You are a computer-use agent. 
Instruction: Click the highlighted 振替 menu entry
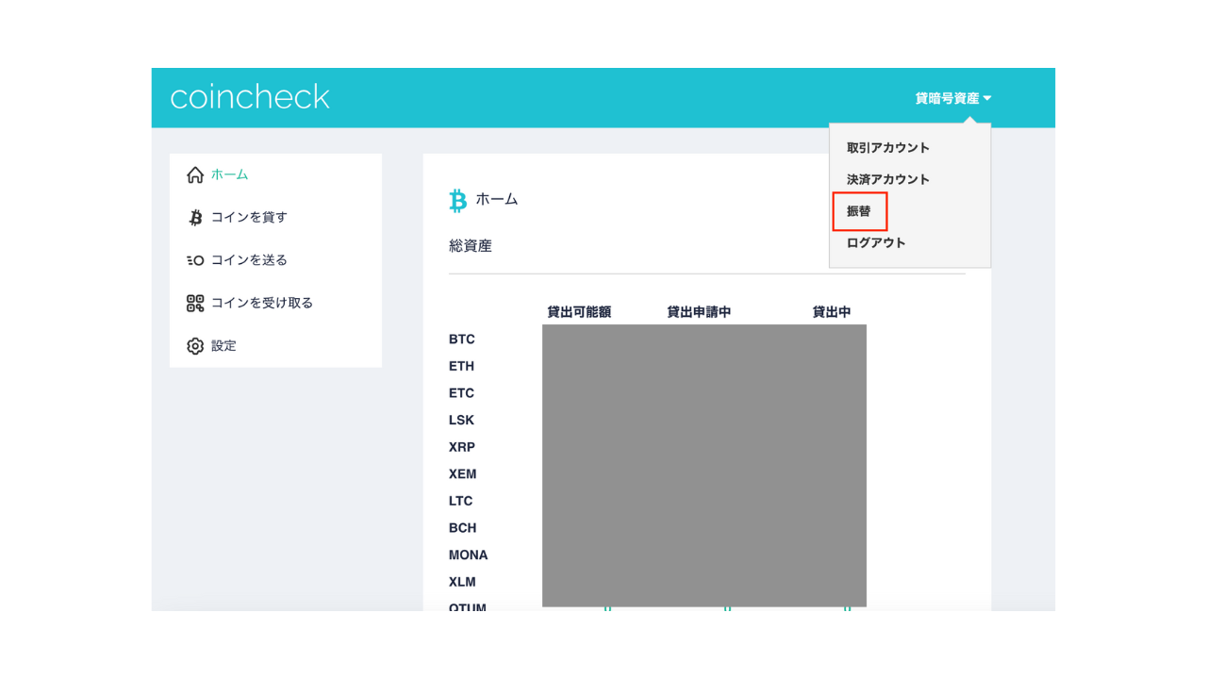[859, 211]
